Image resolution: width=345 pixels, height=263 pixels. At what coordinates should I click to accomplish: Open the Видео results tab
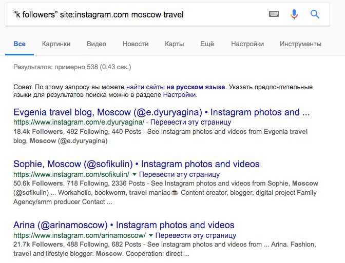point(97,44)
